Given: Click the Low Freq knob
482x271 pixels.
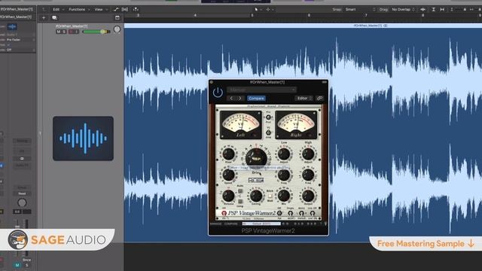Looking at the screenshot, I should click(x=284, y=175).
